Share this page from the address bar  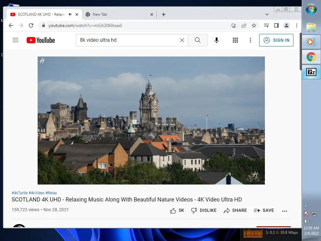pyautogui.click(x=244, y=25)
